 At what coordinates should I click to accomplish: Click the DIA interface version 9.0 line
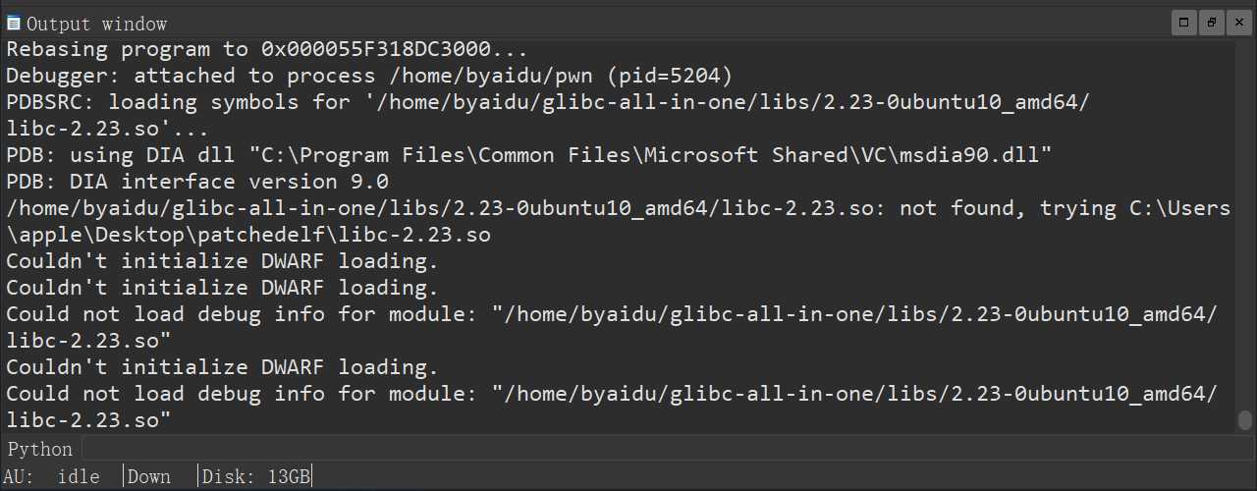click(x=196, y=182)
